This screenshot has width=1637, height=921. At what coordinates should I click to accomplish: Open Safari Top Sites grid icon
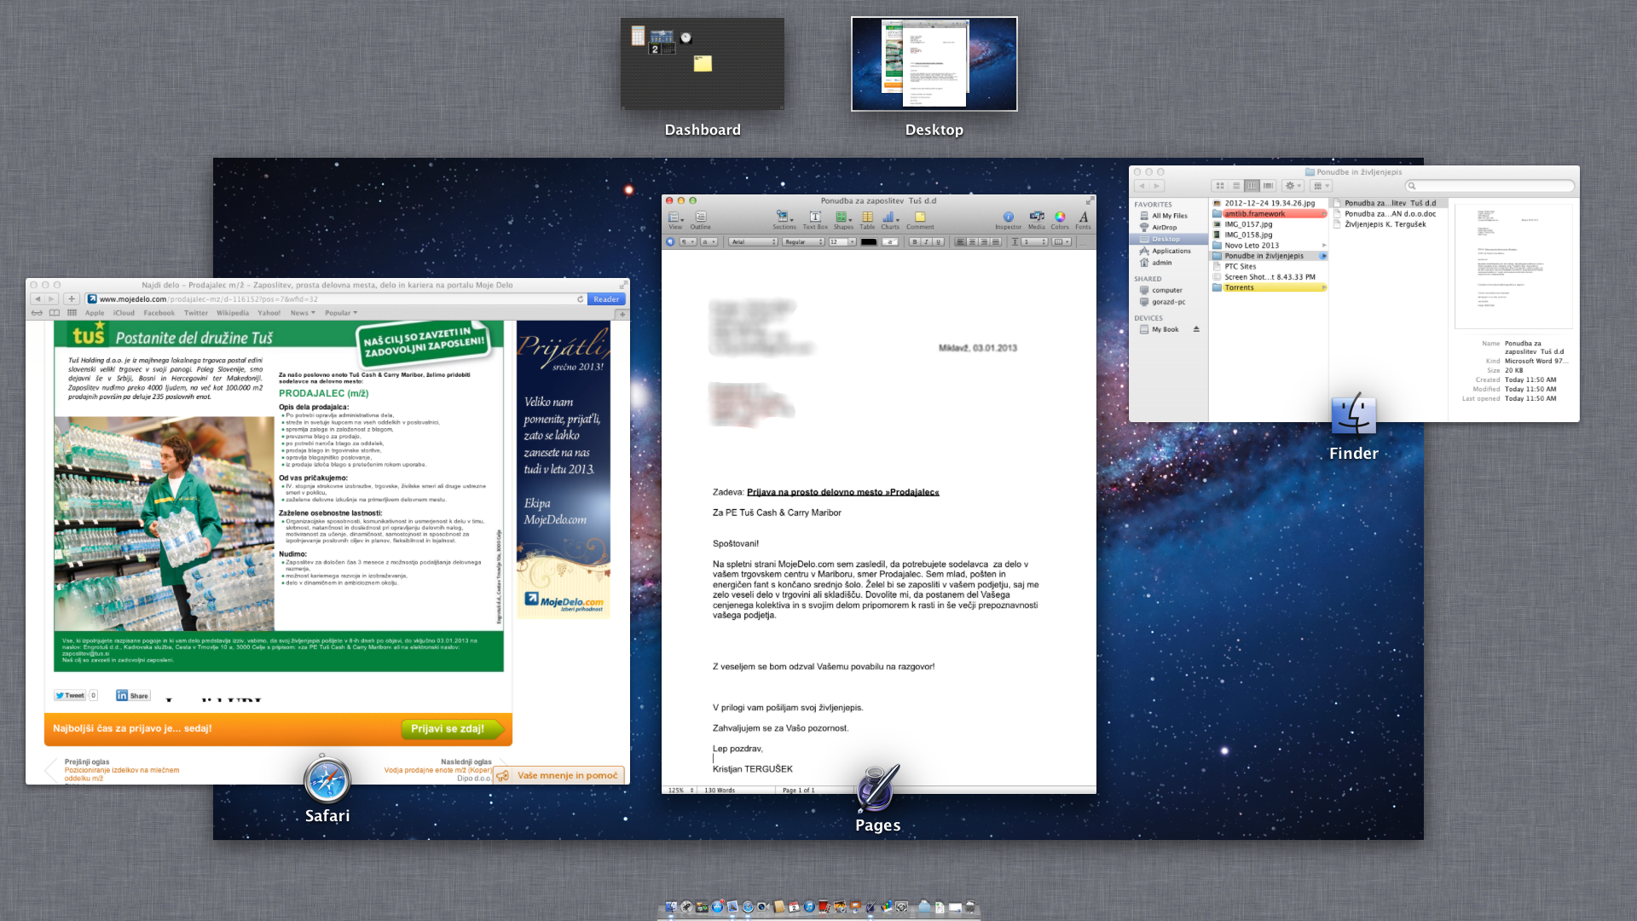coord(71,313)
